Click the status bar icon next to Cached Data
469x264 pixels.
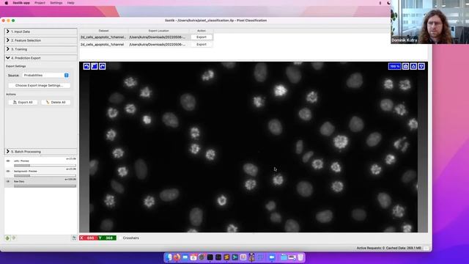tap(426, 248)
